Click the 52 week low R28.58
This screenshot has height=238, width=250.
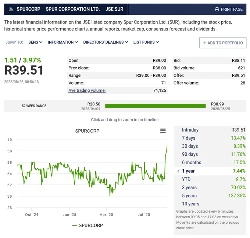(x=94, y=104)
